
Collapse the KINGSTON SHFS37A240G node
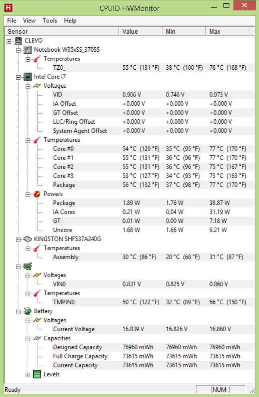pyautogui.click(x=18, y=240)
